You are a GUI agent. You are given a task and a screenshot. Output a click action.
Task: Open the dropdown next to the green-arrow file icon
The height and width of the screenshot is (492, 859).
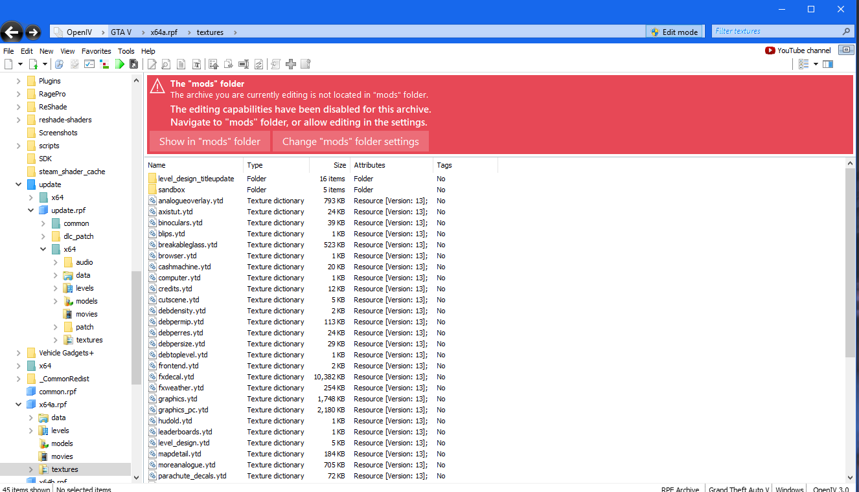click(x=45, y=64)
